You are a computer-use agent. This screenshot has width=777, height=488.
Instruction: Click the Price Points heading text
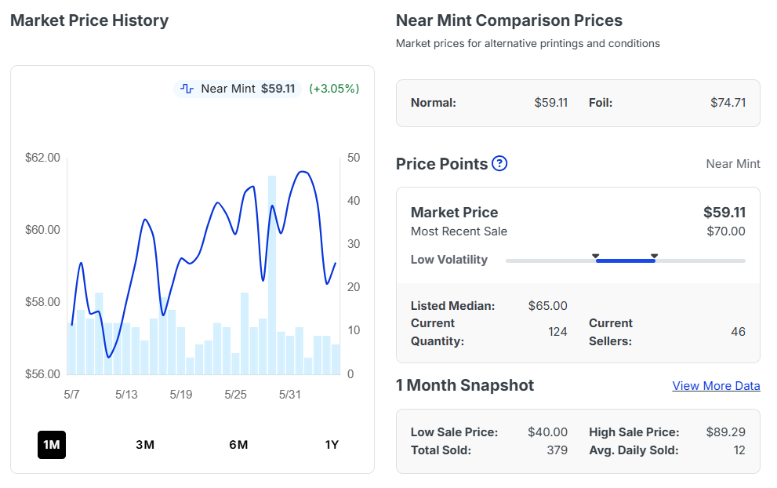442,164
